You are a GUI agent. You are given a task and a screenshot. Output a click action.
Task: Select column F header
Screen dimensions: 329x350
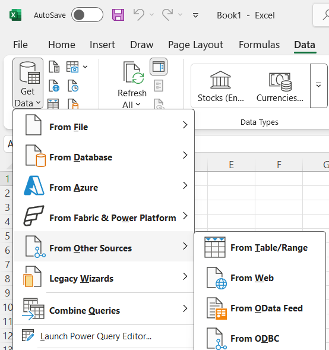pos(279,165)
